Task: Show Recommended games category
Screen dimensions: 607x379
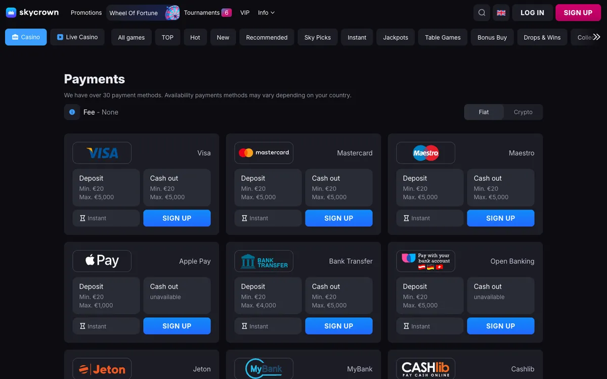Action: [267, 37]
